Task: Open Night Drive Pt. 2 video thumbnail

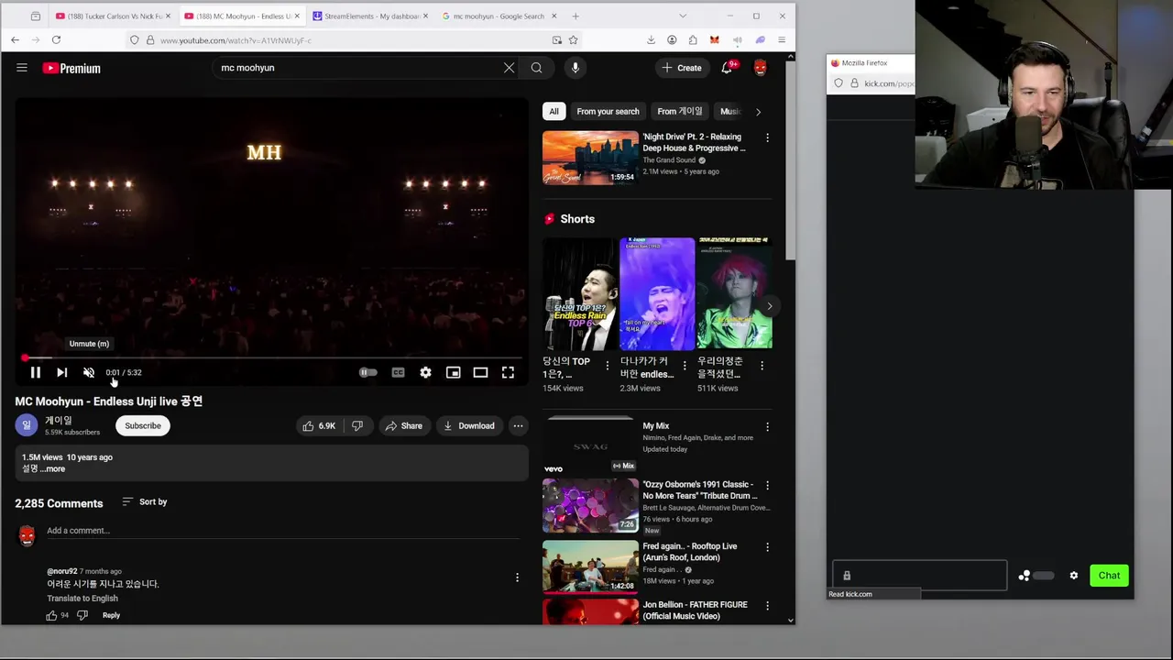Action: pos(590,158)
